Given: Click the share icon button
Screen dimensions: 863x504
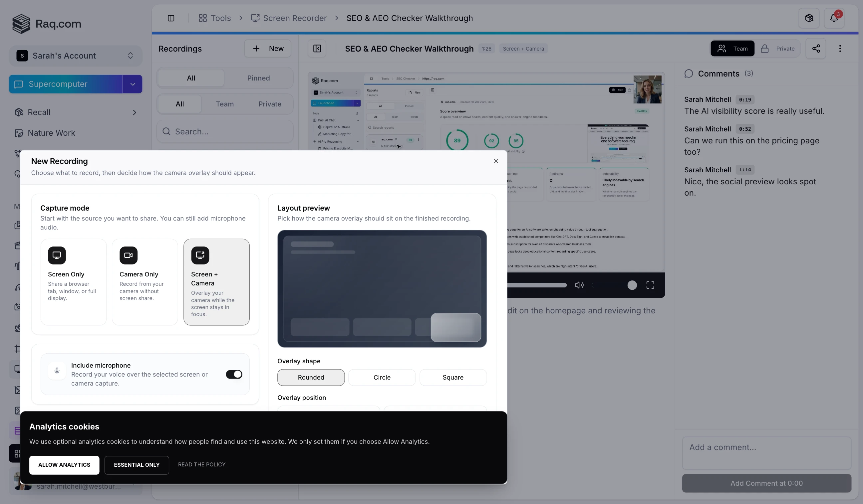Looking at the screenshot, I should tap(816, 49).
